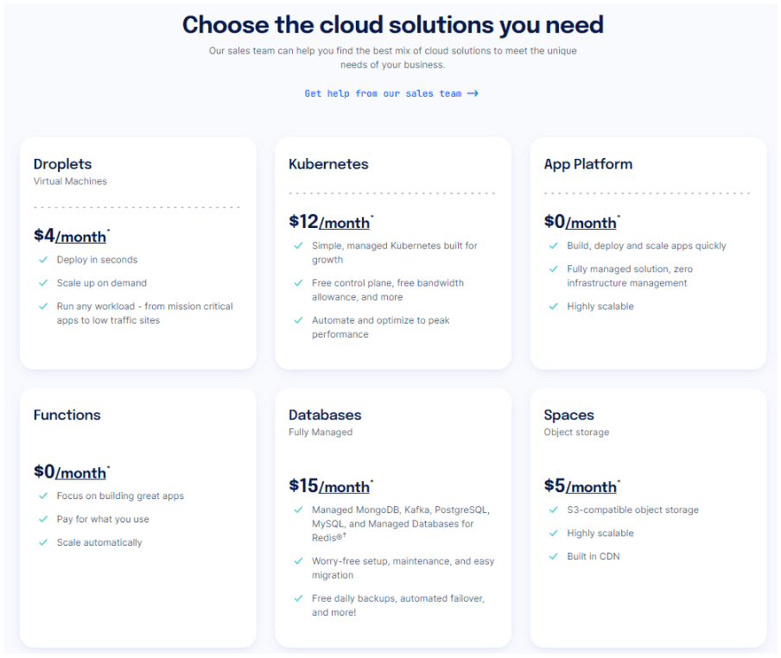
Task: Click checkmark beside 'Build, deploy and scale apps'
Action: (554, 246)
